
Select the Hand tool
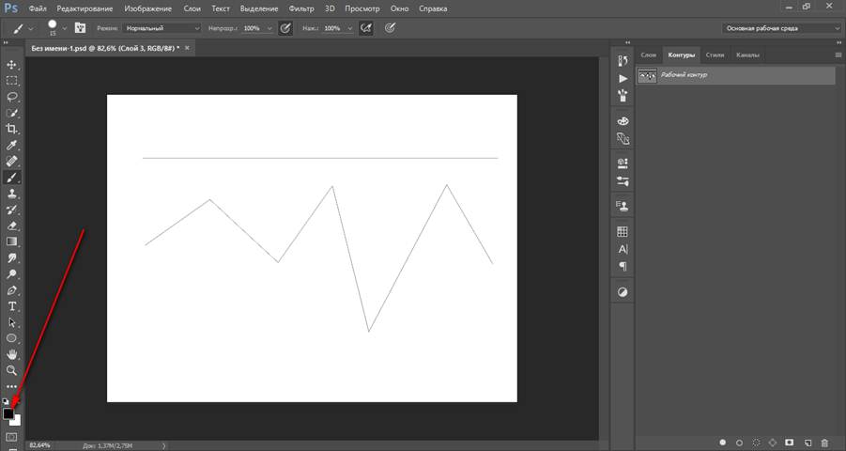[11, 354]
